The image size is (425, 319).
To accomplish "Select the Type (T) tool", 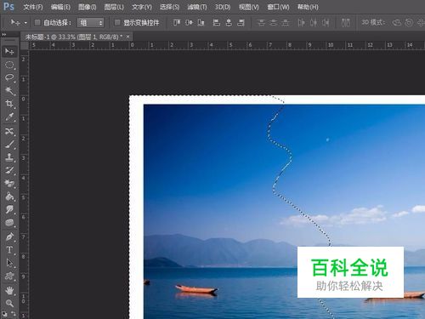I will (9, 250).
